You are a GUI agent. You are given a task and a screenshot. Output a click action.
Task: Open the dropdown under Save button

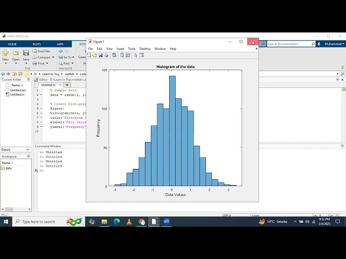click(26, 64)
